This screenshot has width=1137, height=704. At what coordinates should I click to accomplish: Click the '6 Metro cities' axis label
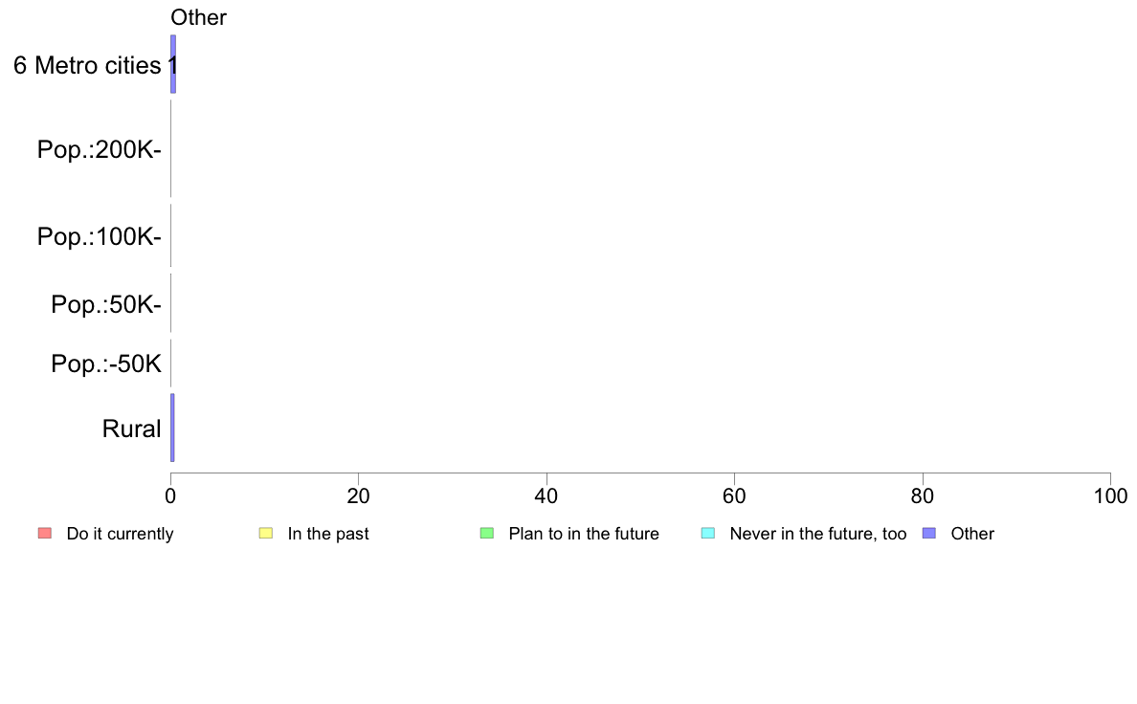pos(87,65)
